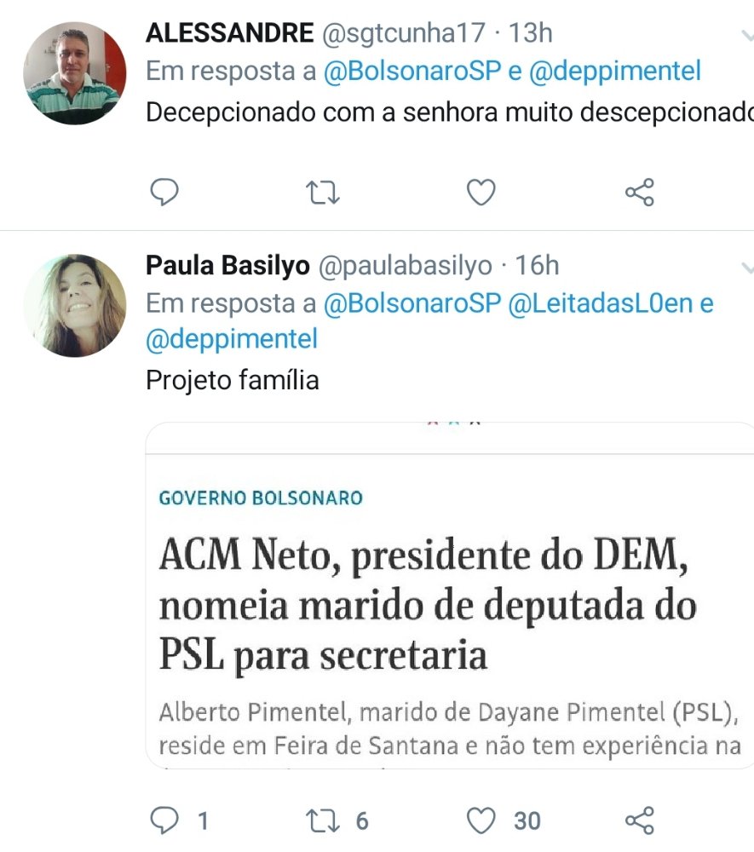Share Paula Basilyo's tweet
This screenshot has height=852, width=754.
point(639,820)
